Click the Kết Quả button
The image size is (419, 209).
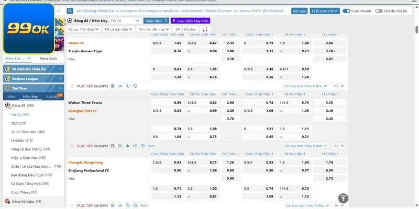click(300, 10)
